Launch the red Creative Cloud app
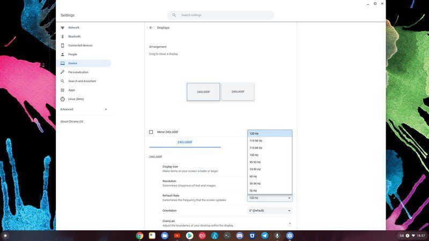The height and width of the screenshot is (241, 429). [202, 236]
